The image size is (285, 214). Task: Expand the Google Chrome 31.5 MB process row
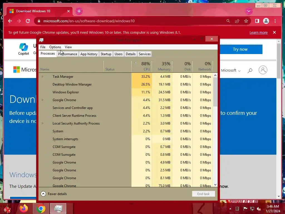click(42, 100)
